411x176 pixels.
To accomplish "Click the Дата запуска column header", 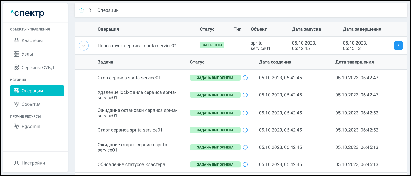I will 306,29.
